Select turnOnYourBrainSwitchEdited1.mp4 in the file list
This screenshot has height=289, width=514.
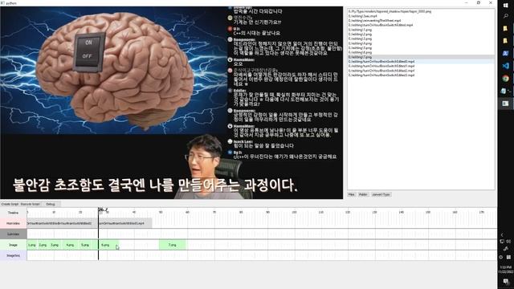[421, 66]
